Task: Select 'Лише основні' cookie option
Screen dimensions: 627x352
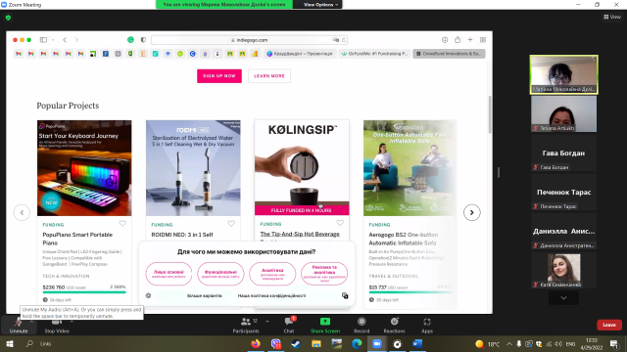Action: [169, 274]
